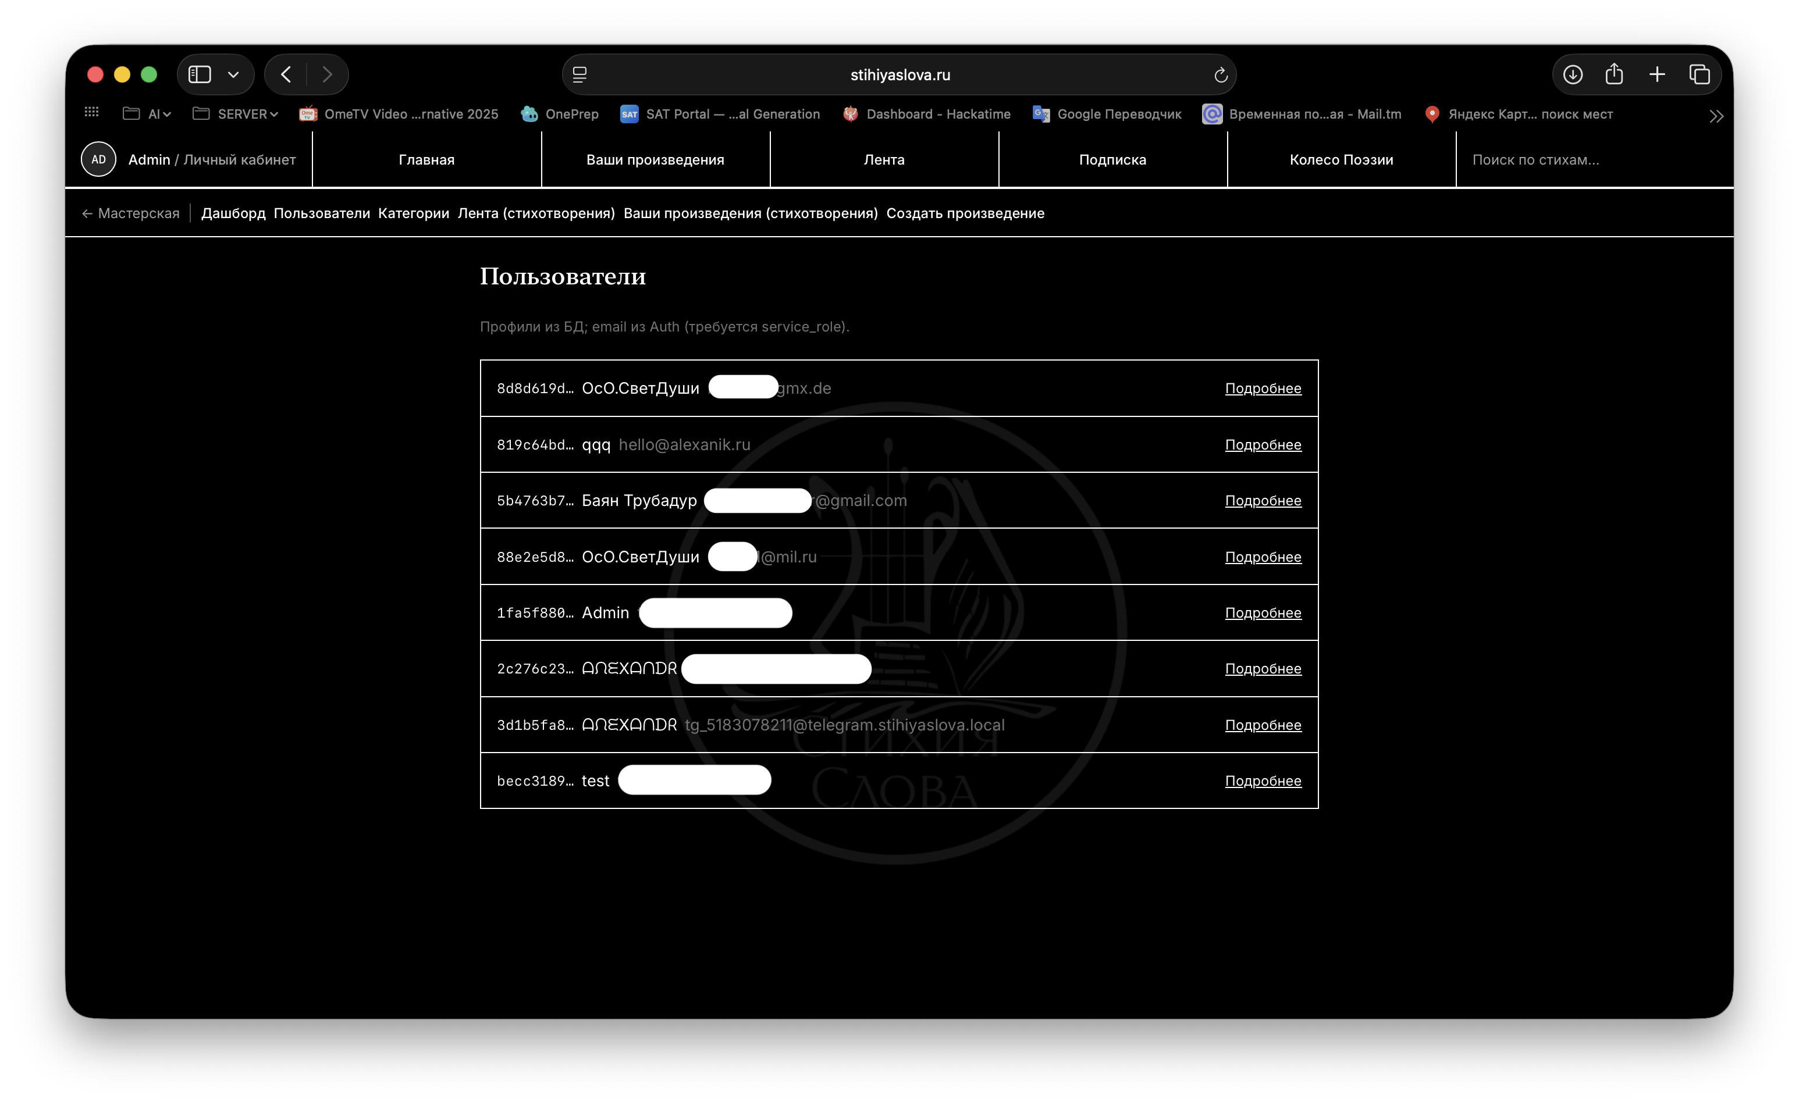1799x1105 pixels.
Task: Open the Колесо Поэзии tab
Action: [x=1341, y=159]
